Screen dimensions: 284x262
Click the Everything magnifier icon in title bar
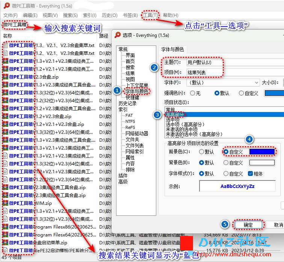[x=7, y=6]
